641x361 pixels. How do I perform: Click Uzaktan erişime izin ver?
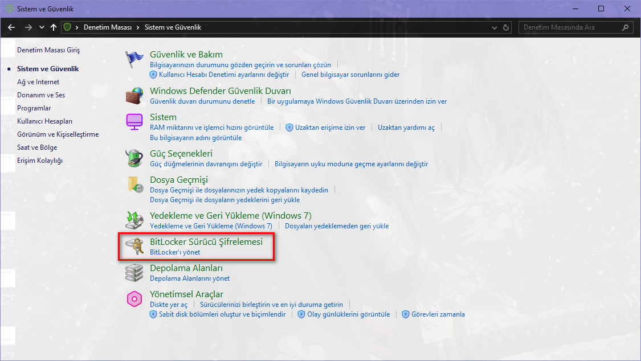330,128
